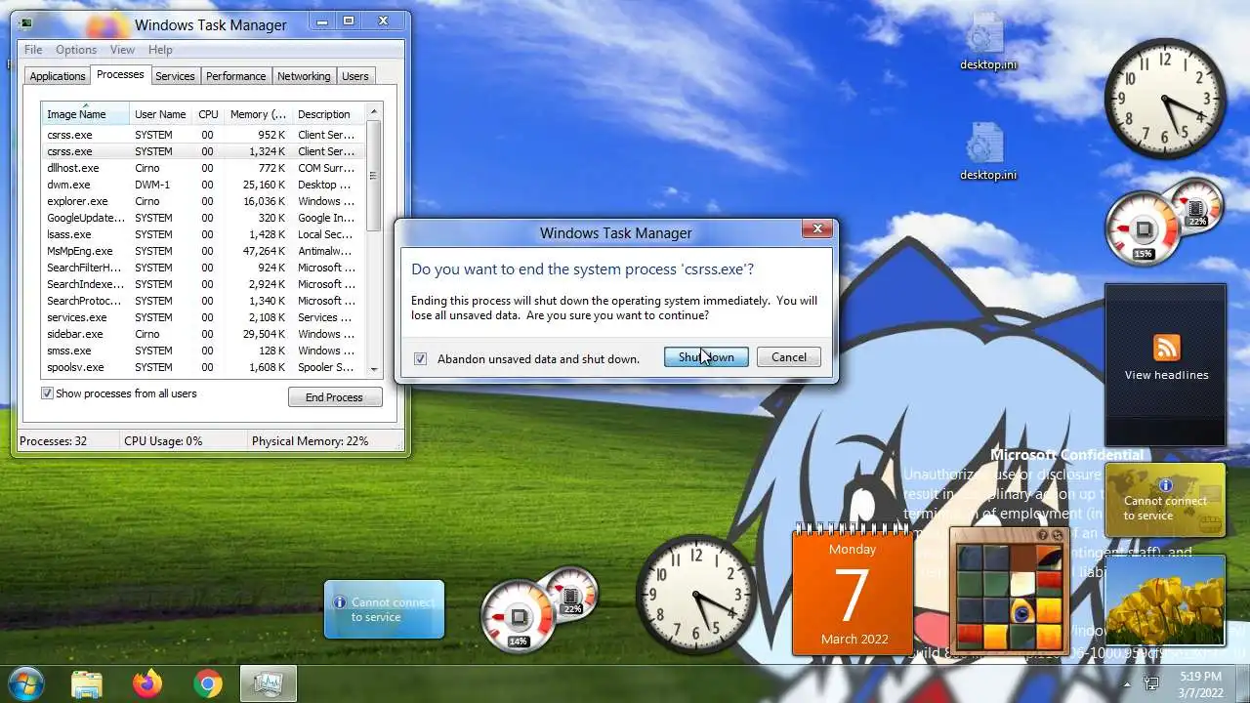Switch to the Services tab
Image resolution: width=1250 pixels, height=703 pixels.
[x=175, y=76]
